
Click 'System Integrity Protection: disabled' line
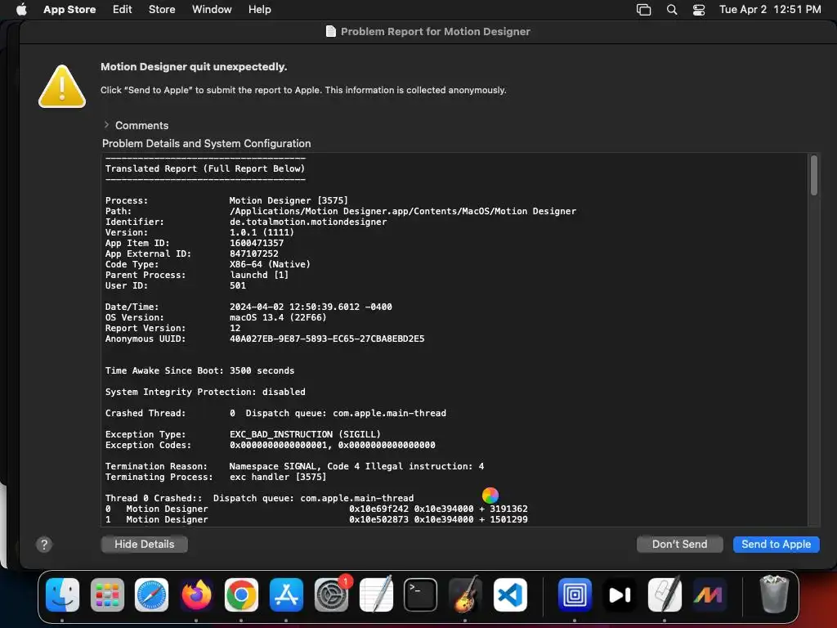click(x=205, y=392)
